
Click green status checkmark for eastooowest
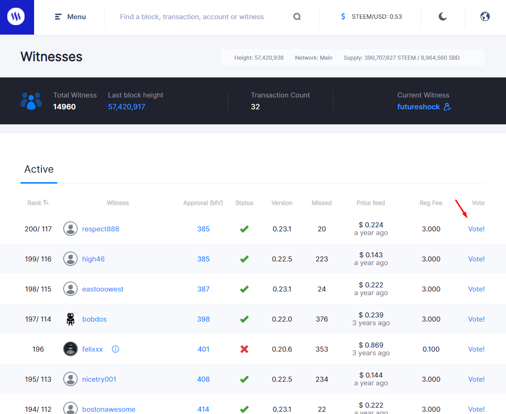[x=244, y=289]
